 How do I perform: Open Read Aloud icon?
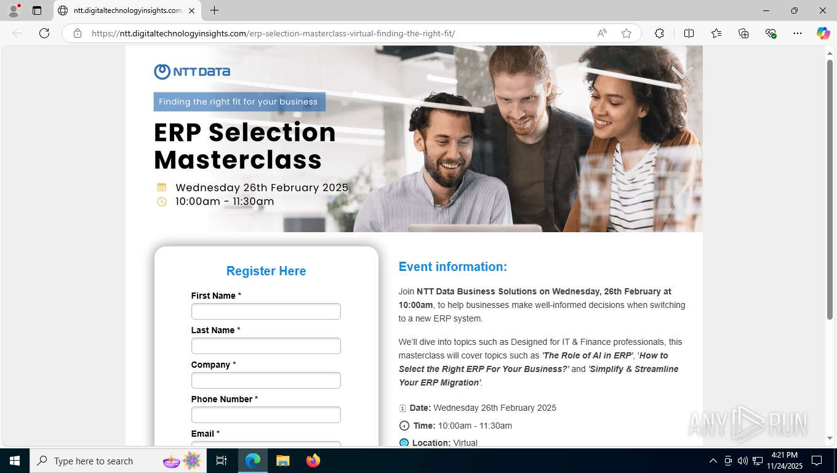pyautogui.click(x=602, y=33)
